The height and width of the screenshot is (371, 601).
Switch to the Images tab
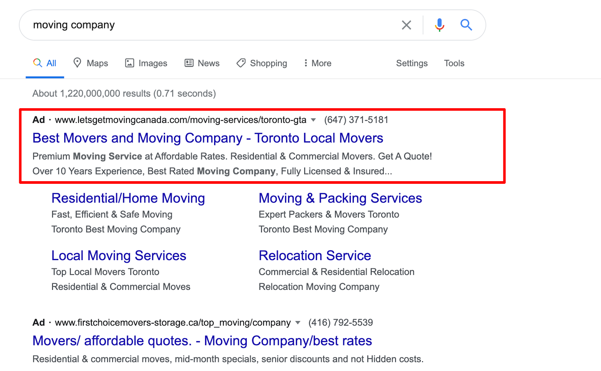coord(146,63)
